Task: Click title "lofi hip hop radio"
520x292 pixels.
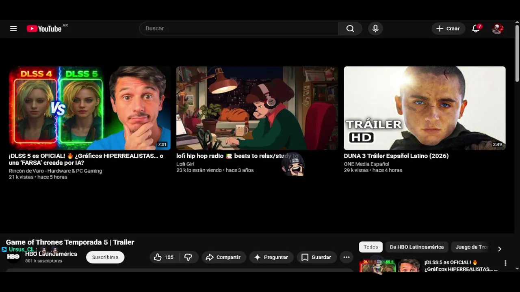Action: 237,156
